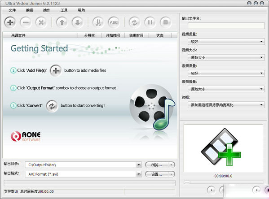
Task: Click the ABC rename toolbar button
Action: [114, 22]
